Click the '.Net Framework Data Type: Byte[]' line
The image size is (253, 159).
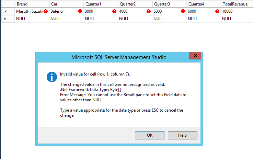pos(90,90)
